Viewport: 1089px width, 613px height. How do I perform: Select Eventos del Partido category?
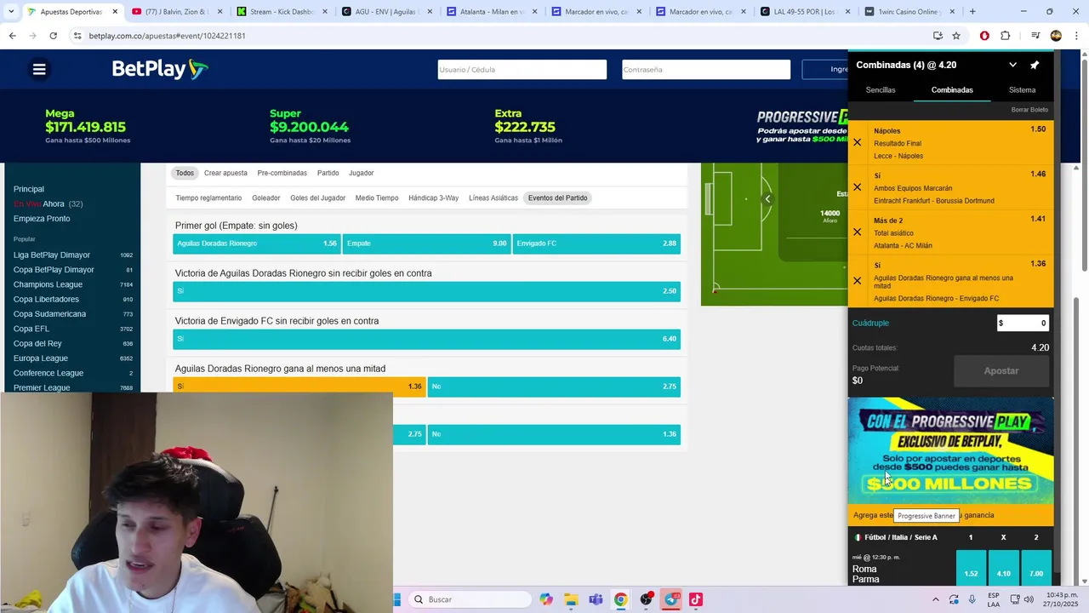pos(557,198)
